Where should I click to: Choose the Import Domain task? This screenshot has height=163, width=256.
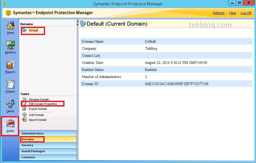(x=38, y=120)
